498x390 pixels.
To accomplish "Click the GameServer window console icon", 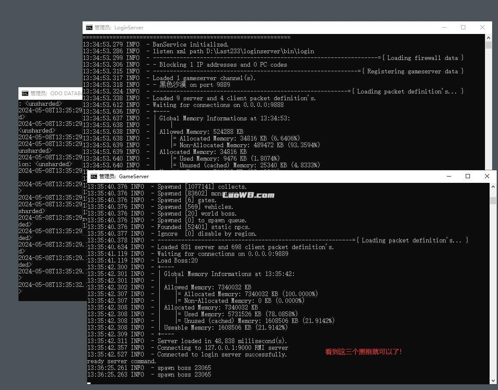I will point(94,177).
